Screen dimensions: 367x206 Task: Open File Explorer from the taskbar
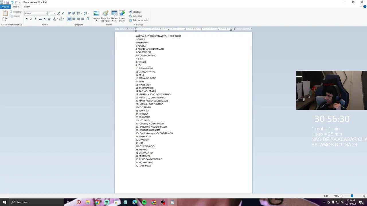pyautogui.click(x=88, y=202)
